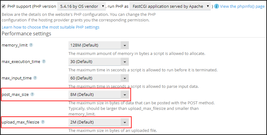The image size is (267, 135).
Task: Click the blue info icon near phpinfo link
Action: (217, 6)
